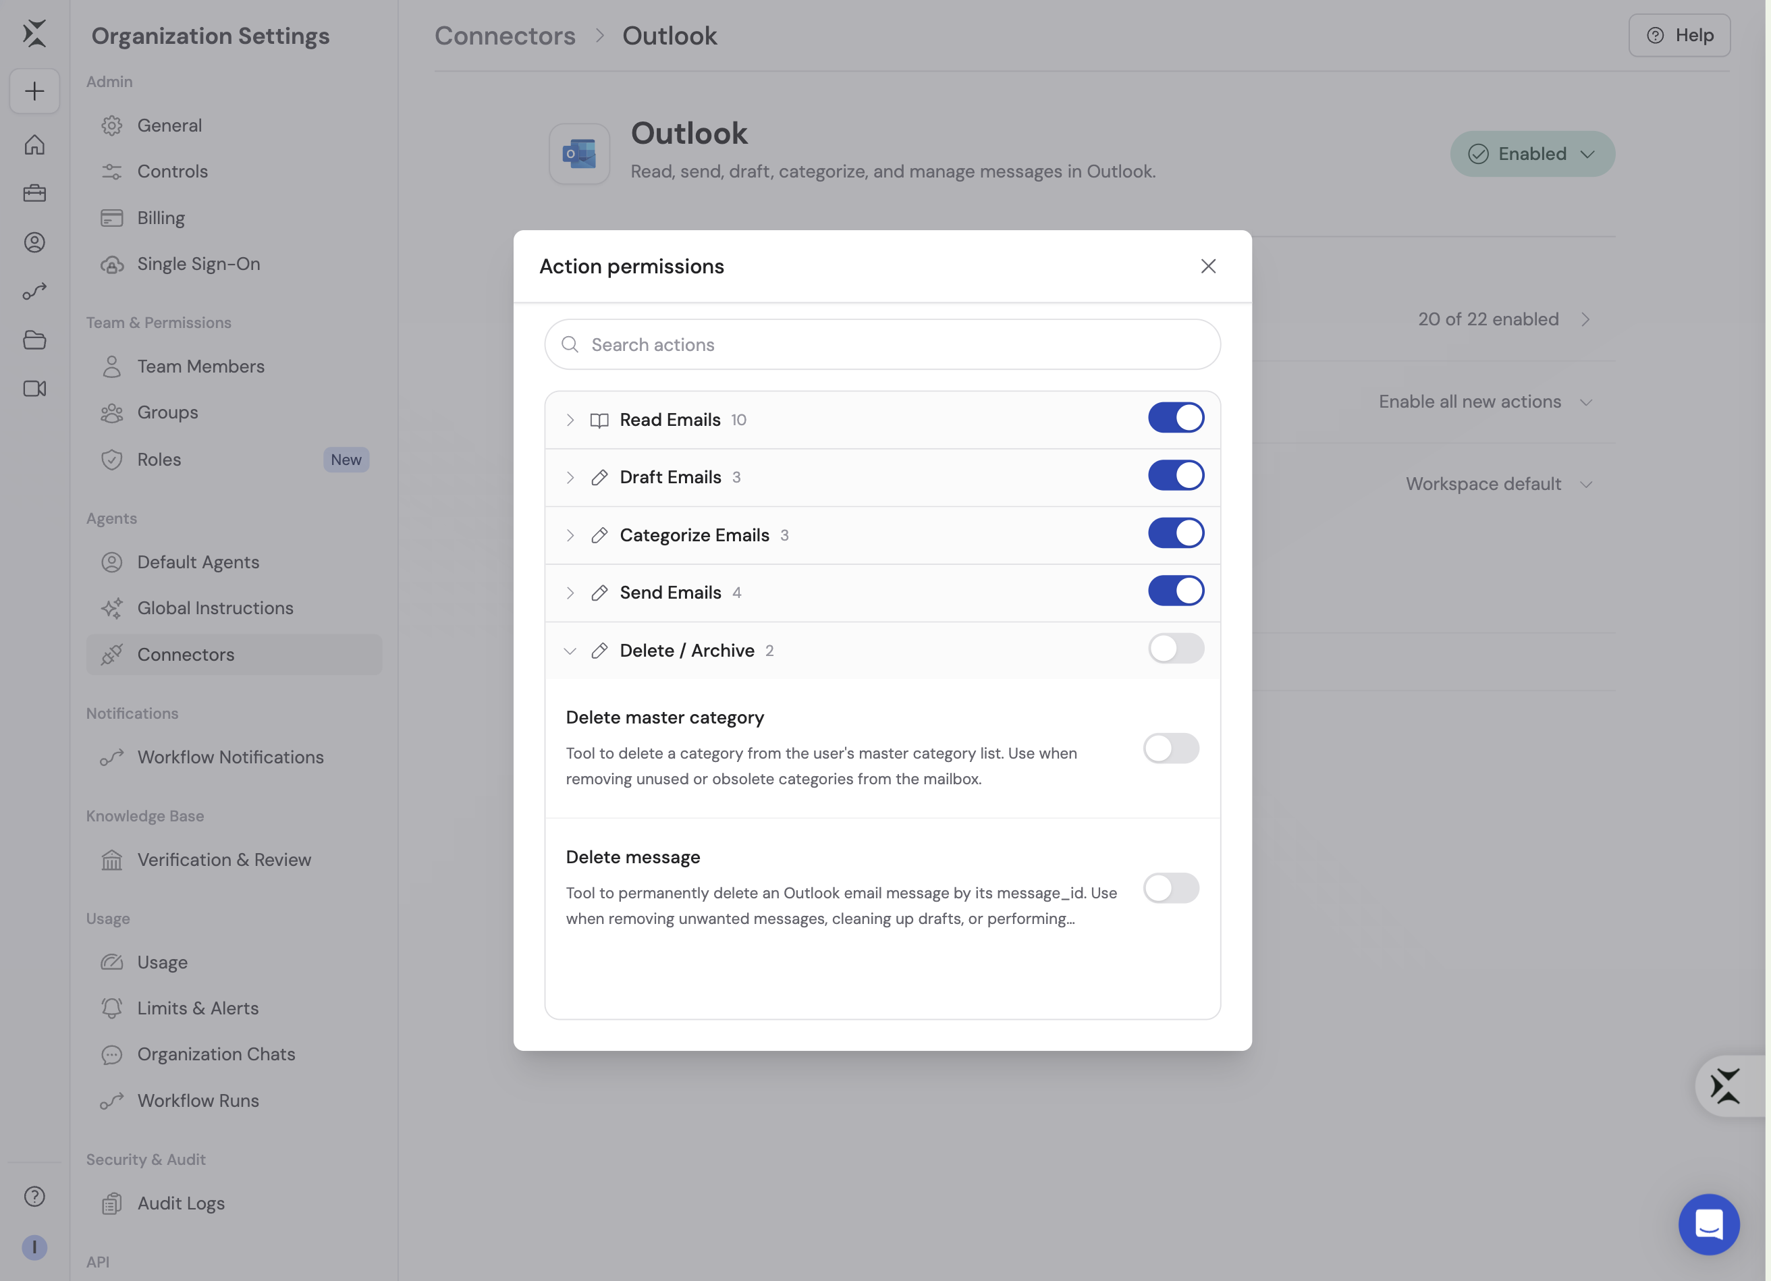Open the briefcase icon in left rail

tap(34, 194)
